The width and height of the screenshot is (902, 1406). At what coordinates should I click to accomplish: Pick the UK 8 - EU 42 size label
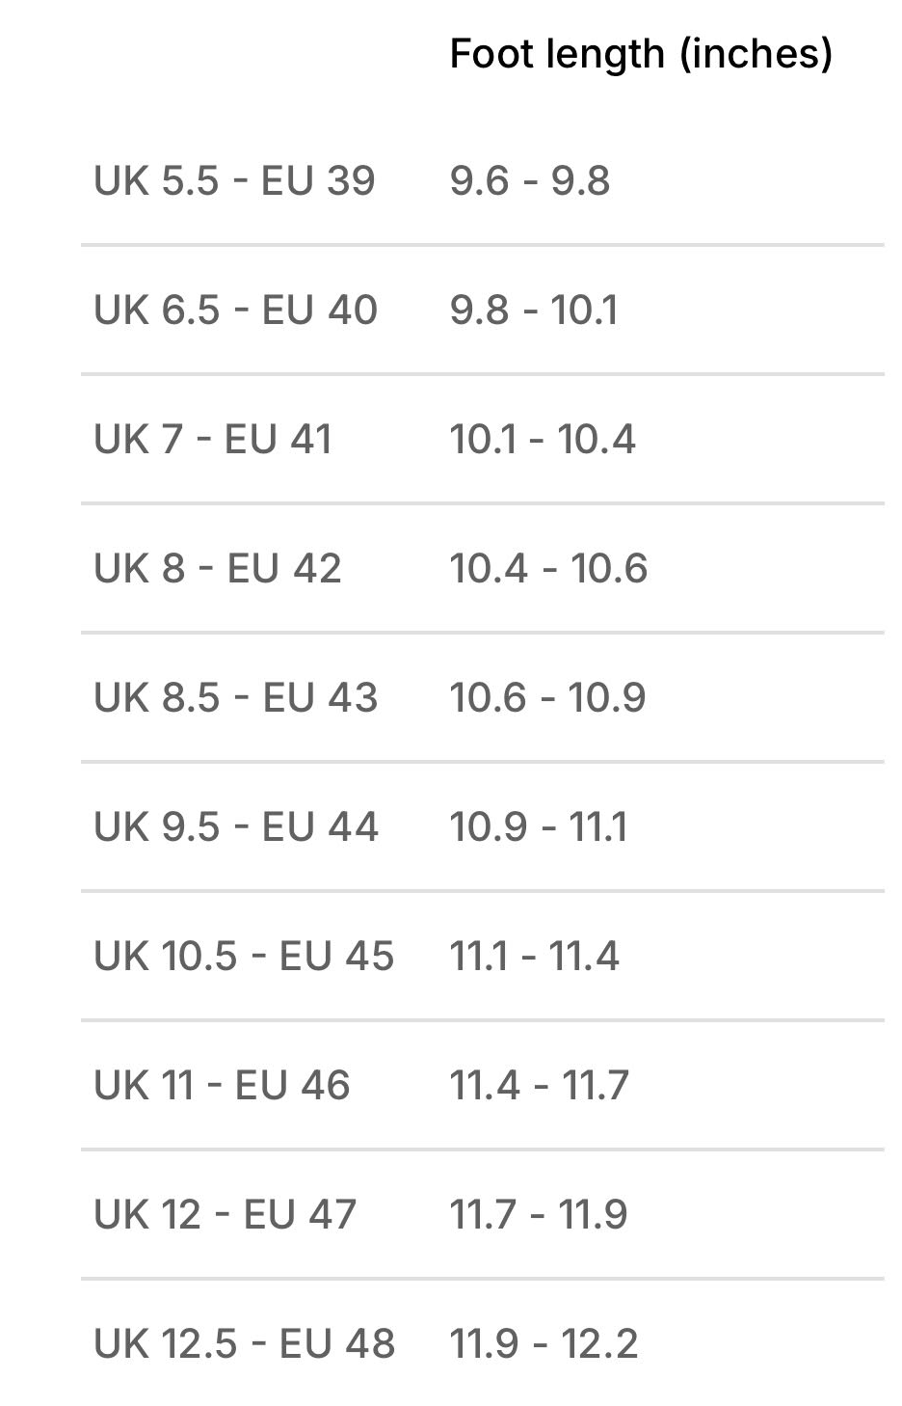pos(218,569)
